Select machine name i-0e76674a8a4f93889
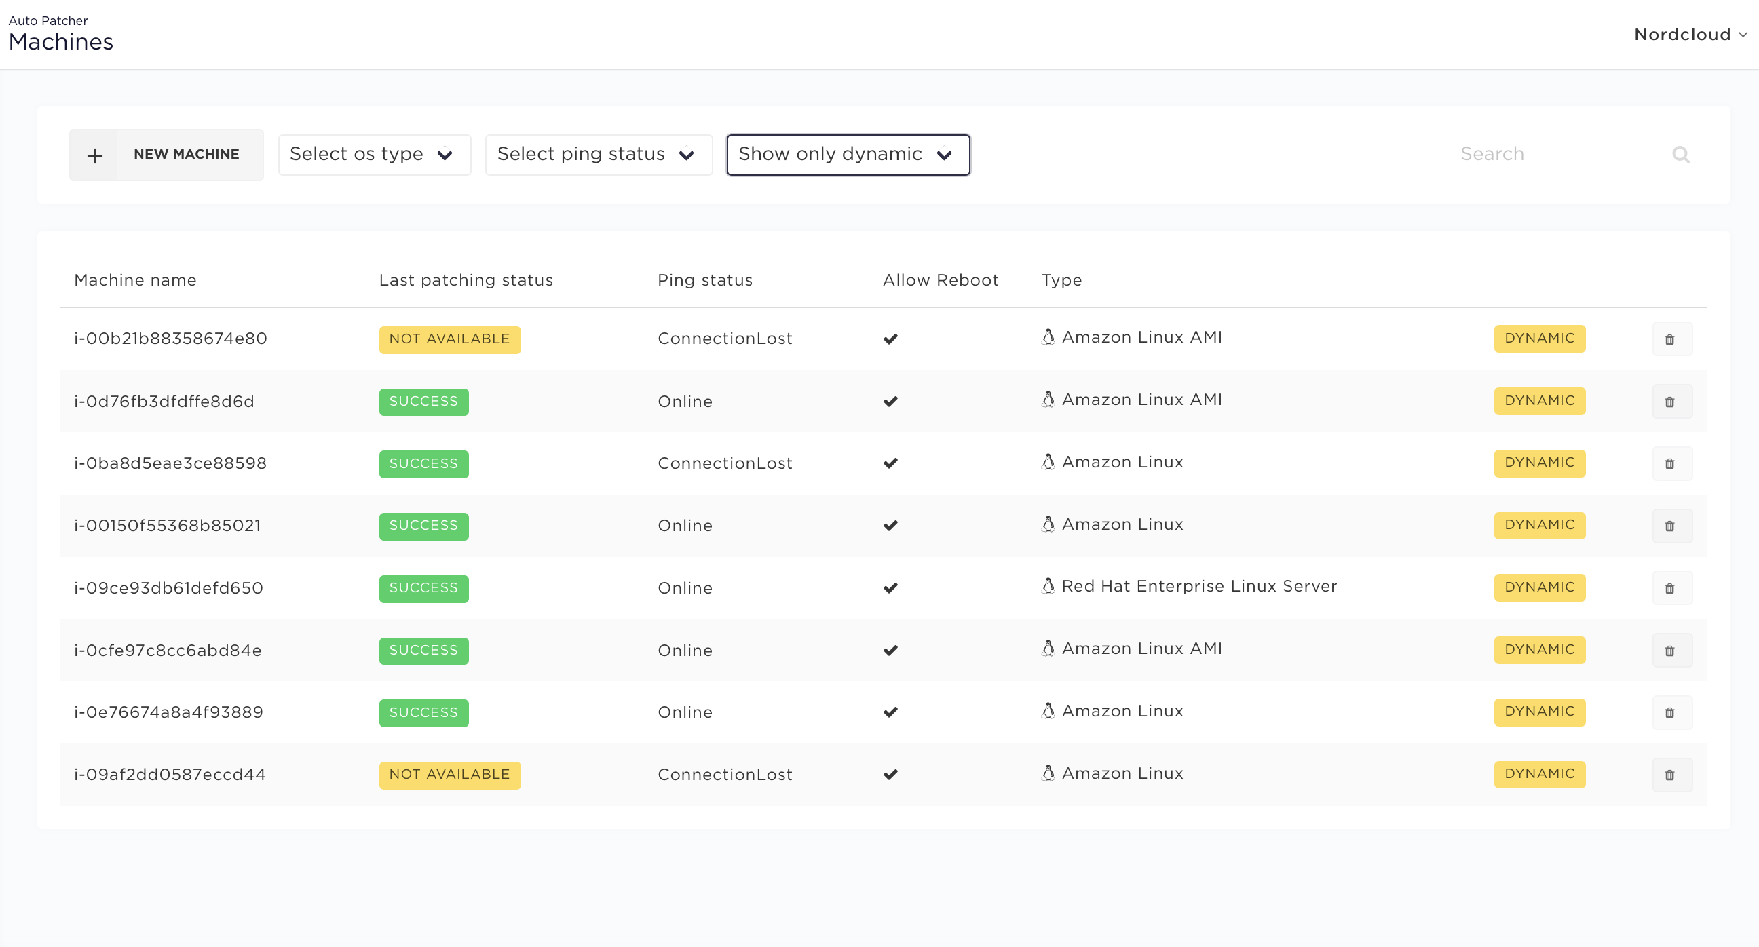This screenshot has height=947, width=1759. [169, 713]
